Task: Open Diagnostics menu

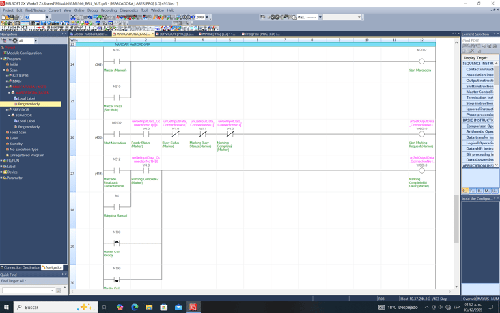Action: 129,10
